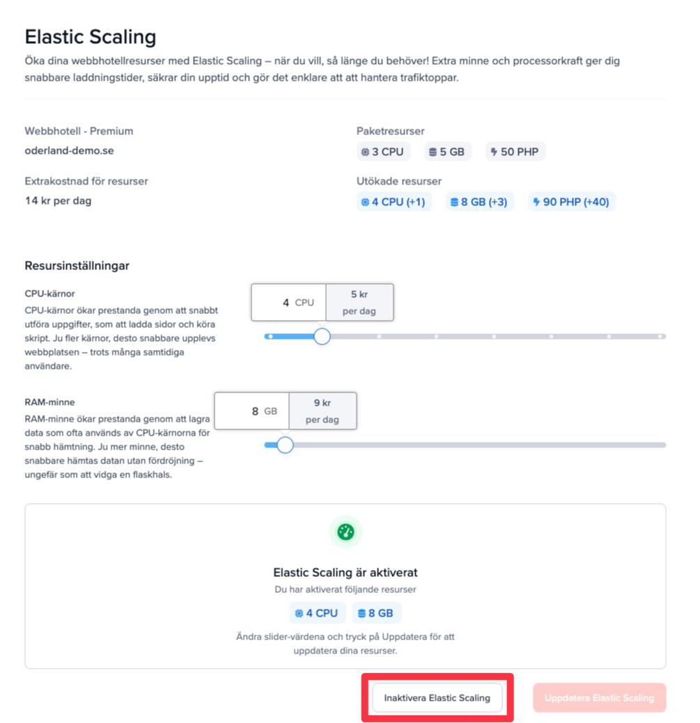This screenshot has width=700, height=723.
Task: Click the green gauge icon above the activation message
Action: 345,532
